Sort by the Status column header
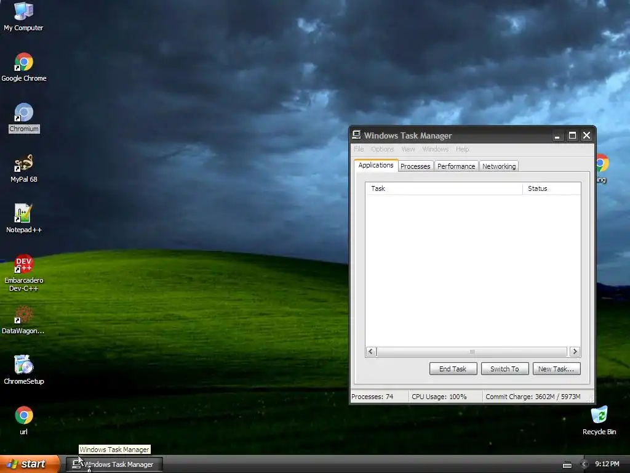The height and width of the screenshot is (473, 630). 552,188
